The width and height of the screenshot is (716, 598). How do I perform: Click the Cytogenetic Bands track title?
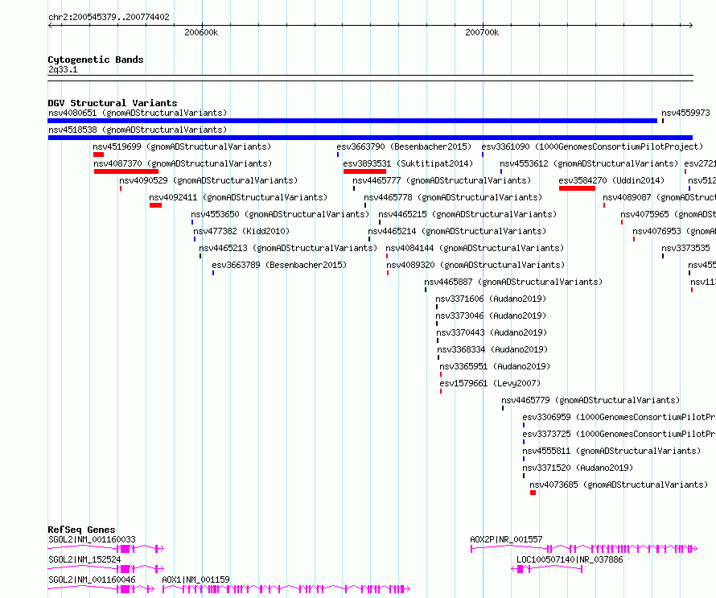click(96, 60)
